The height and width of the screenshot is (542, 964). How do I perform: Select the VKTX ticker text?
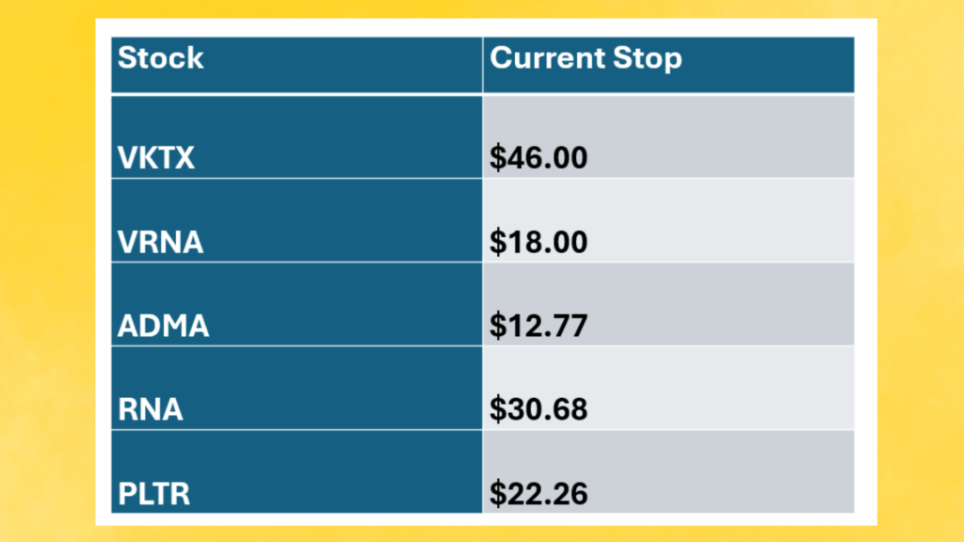pyautogui.click(x=156, y=158)
